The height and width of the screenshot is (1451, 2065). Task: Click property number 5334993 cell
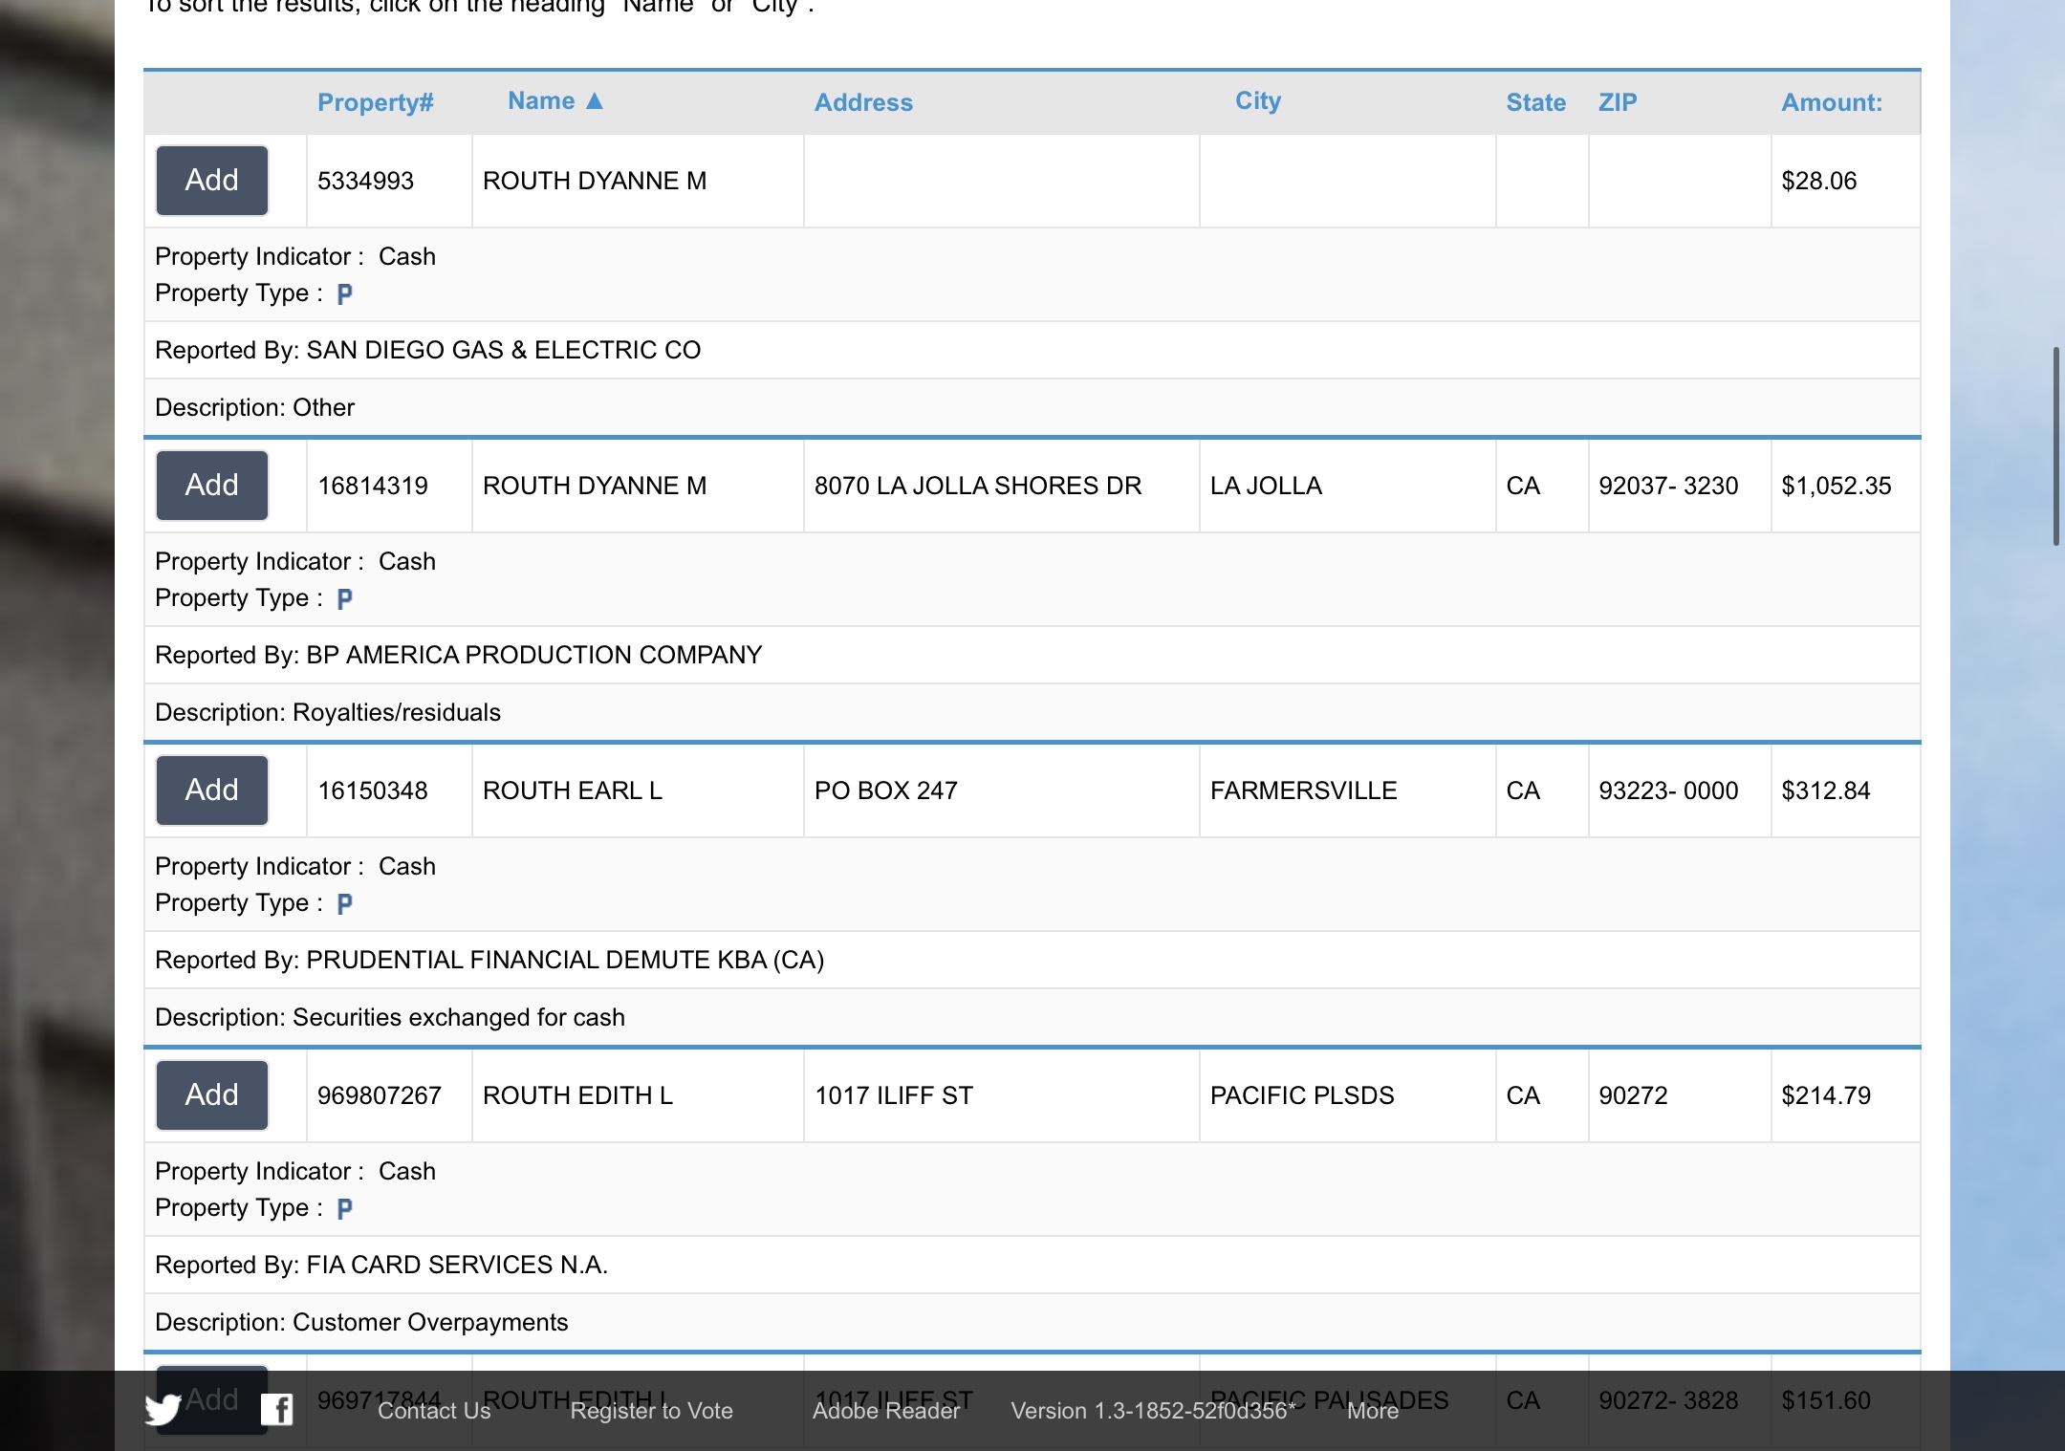(x=389, y=181)
